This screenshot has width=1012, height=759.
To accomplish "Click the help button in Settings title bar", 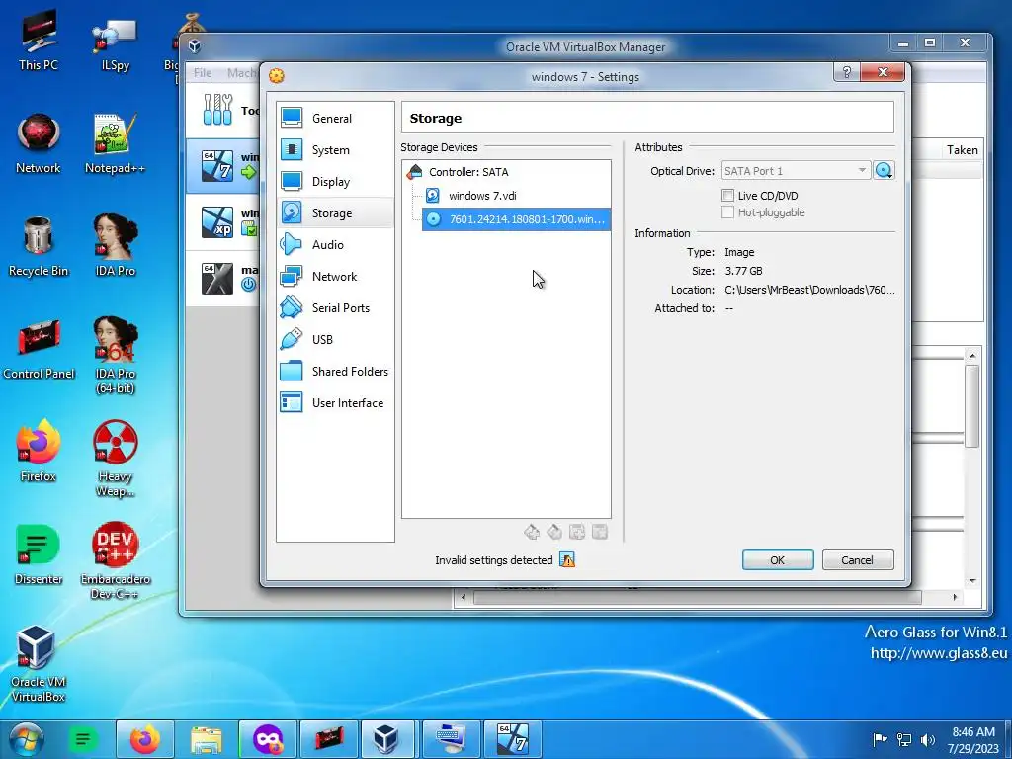I will (847, 72).
